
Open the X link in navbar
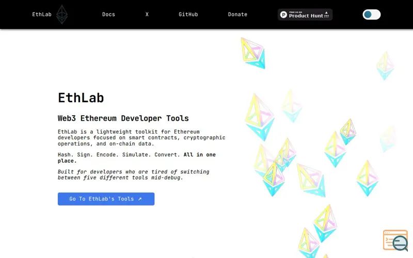(x=147, y=14)
